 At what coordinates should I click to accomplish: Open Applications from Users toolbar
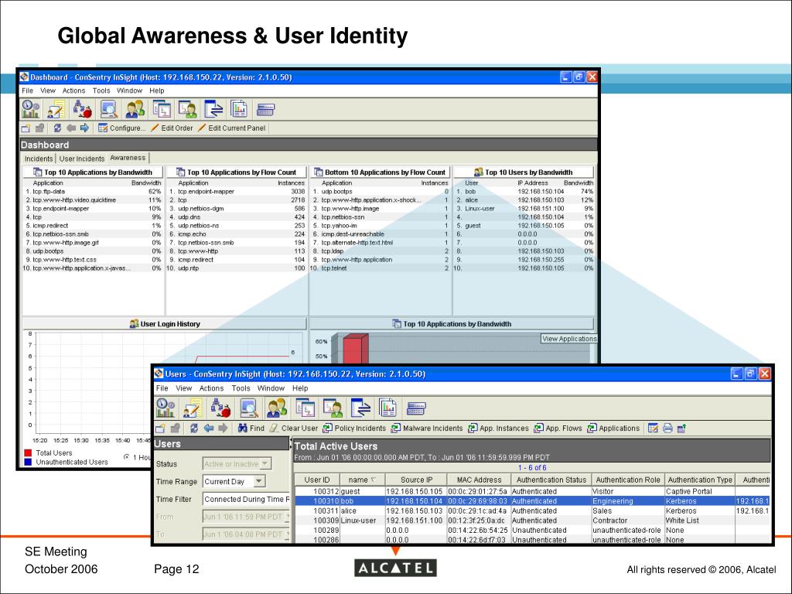pos(613,428)
